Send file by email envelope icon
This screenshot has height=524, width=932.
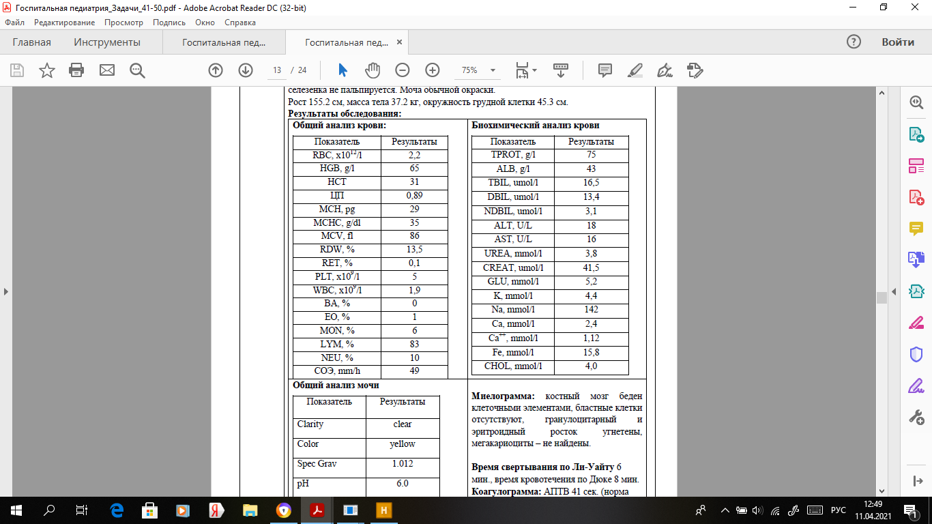click(107, 70)
